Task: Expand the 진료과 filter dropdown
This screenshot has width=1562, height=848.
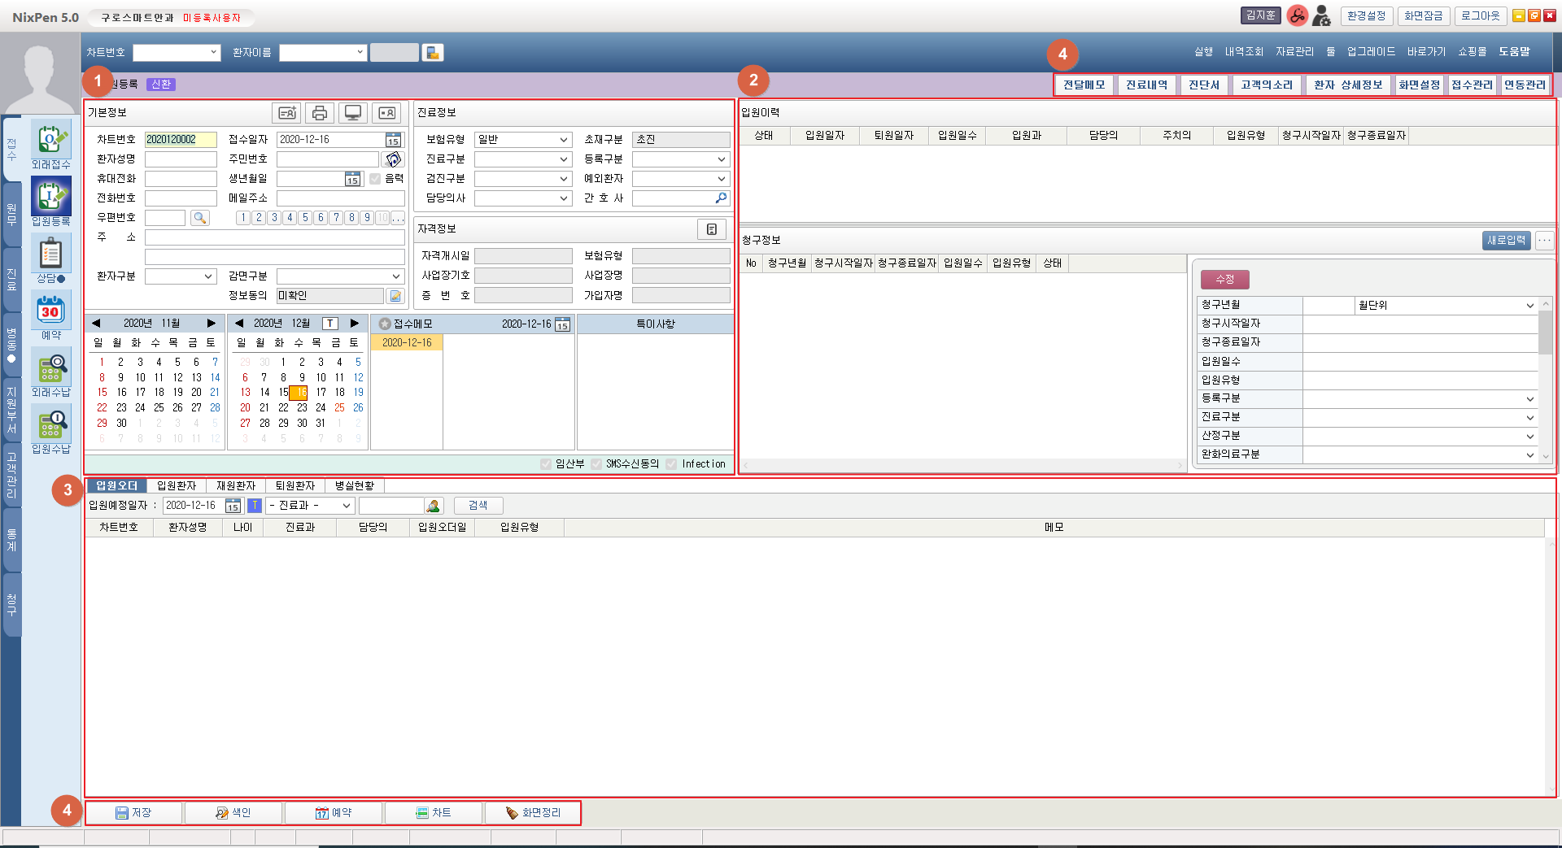Action: pyautogui.click(x=310, y=506)
